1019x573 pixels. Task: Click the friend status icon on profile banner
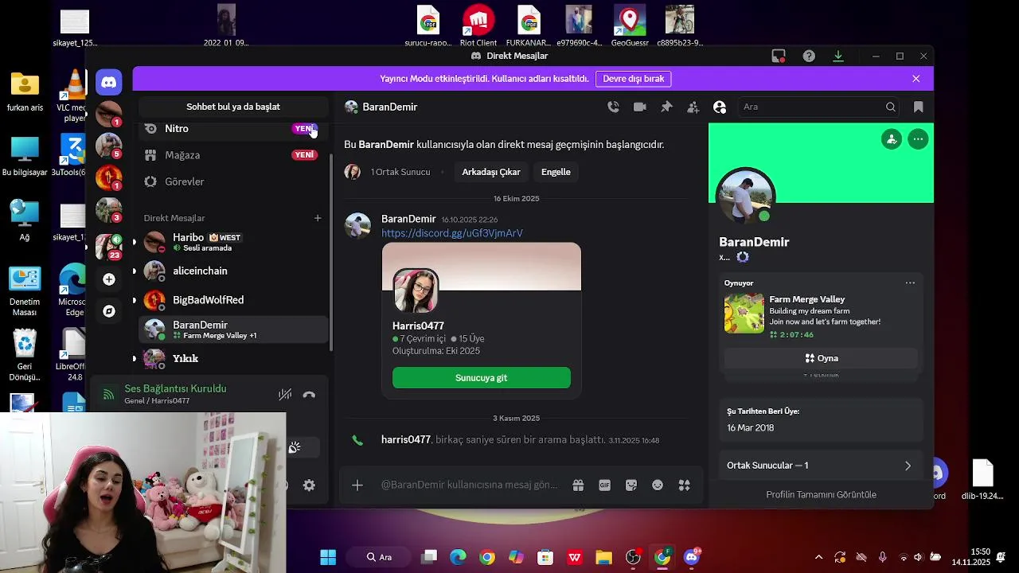tap(892, 139)
